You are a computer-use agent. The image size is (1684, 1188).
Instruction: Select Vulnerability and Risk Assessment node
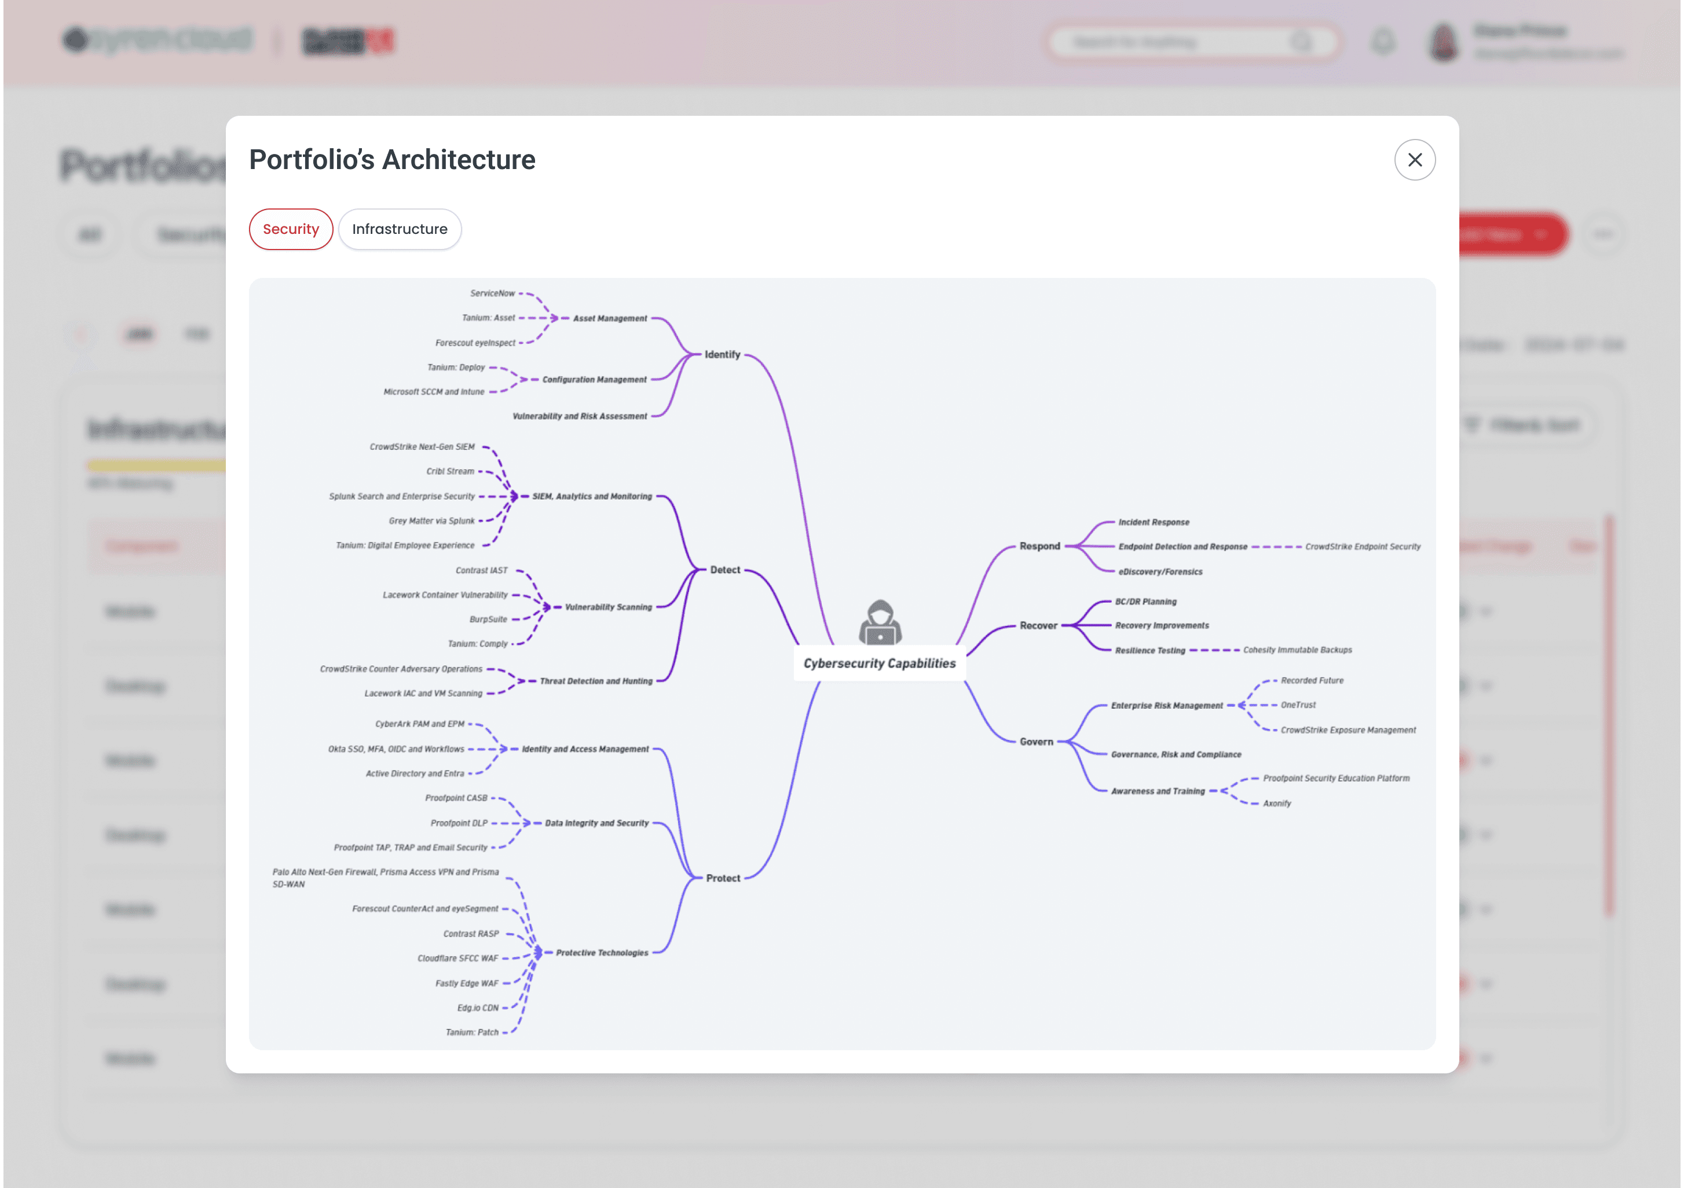(x=580, y=416)
